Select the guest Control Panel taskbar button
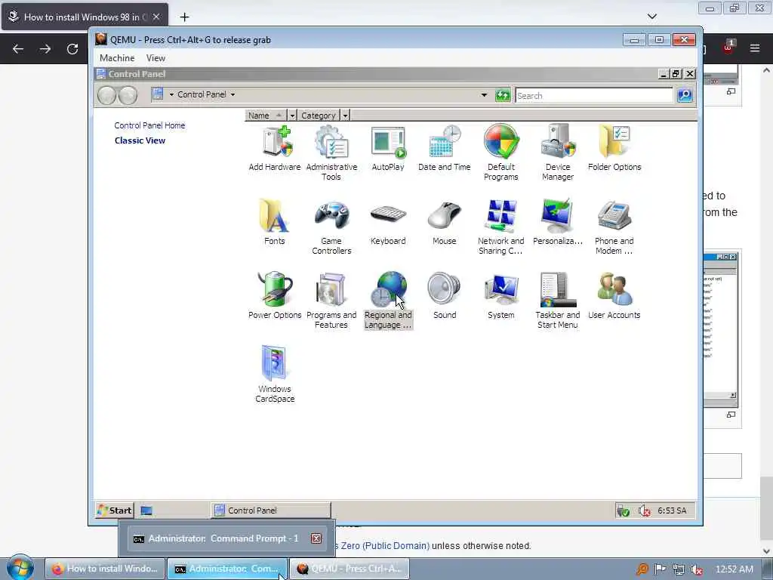The width and height of the screenshot is (773, 580). pyautogui.click(x=271, y=511)
